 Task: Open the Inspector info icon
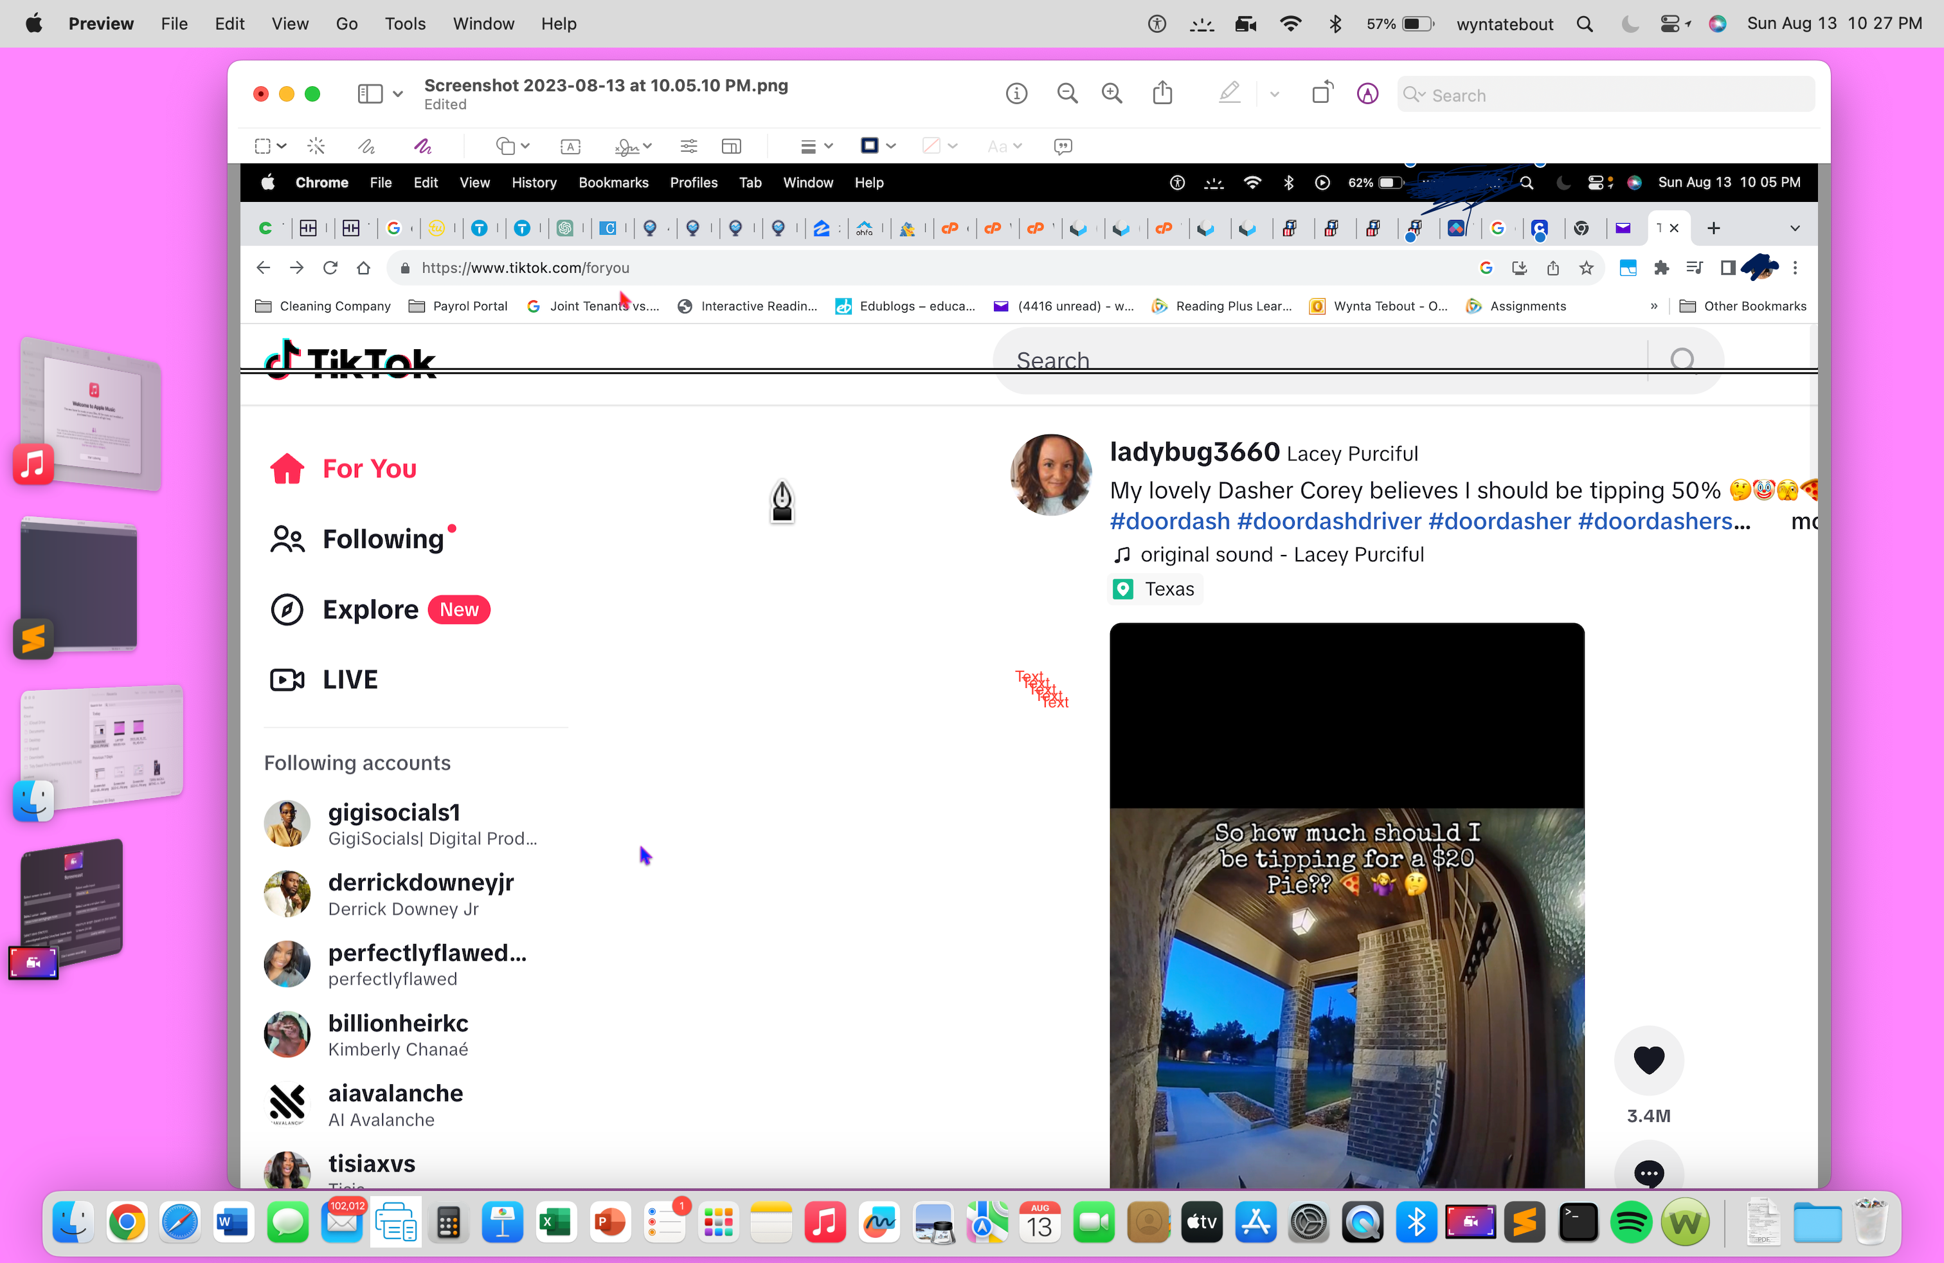(x=1016, y=93)
